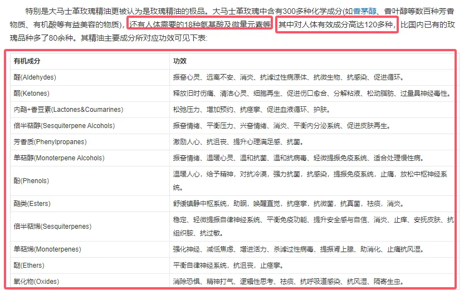Click the sentence 其精油主要成分所对应功效可见下表

coord(144,38)
